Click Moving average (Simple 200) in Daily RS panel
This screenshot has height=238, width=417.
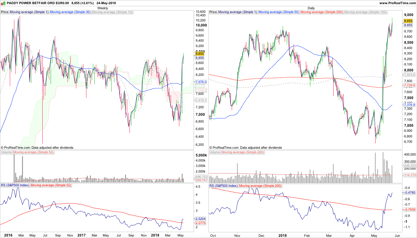(x=260, y=186)
